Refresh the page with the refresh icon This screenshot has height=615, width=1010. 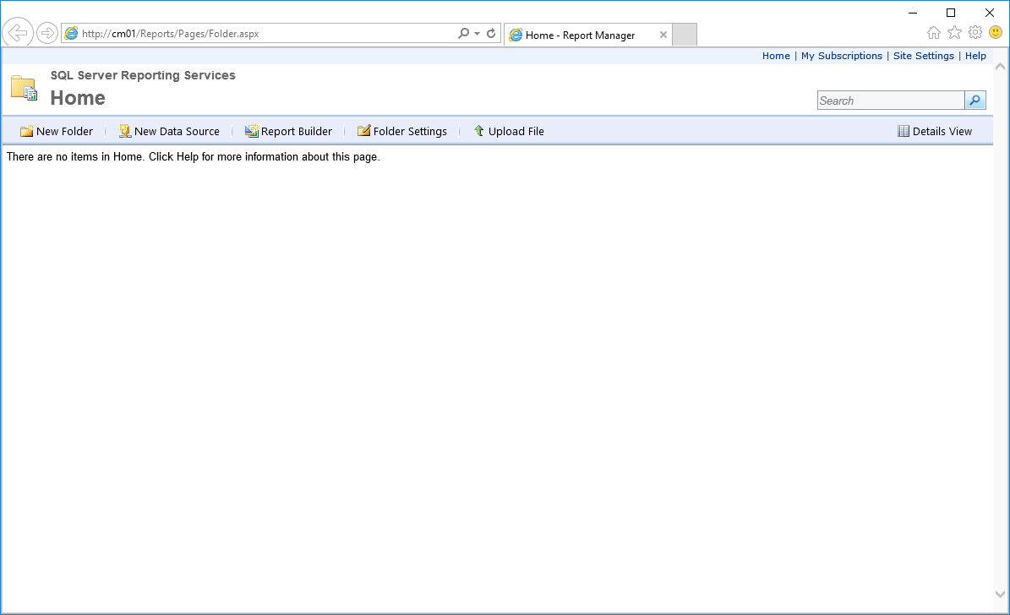(491, 32)
